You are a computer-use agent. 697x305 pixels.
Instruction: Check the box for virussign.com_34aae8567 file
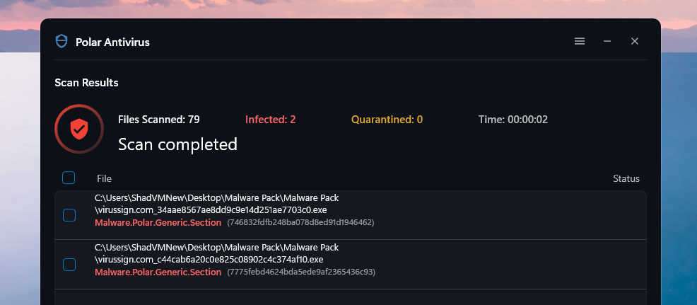pos(69,215)
